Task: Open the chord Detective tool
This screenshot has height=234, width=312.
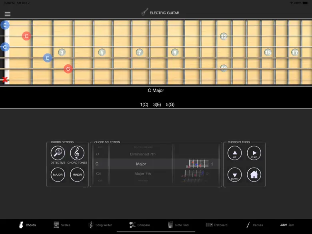Action: pos(58,153)
